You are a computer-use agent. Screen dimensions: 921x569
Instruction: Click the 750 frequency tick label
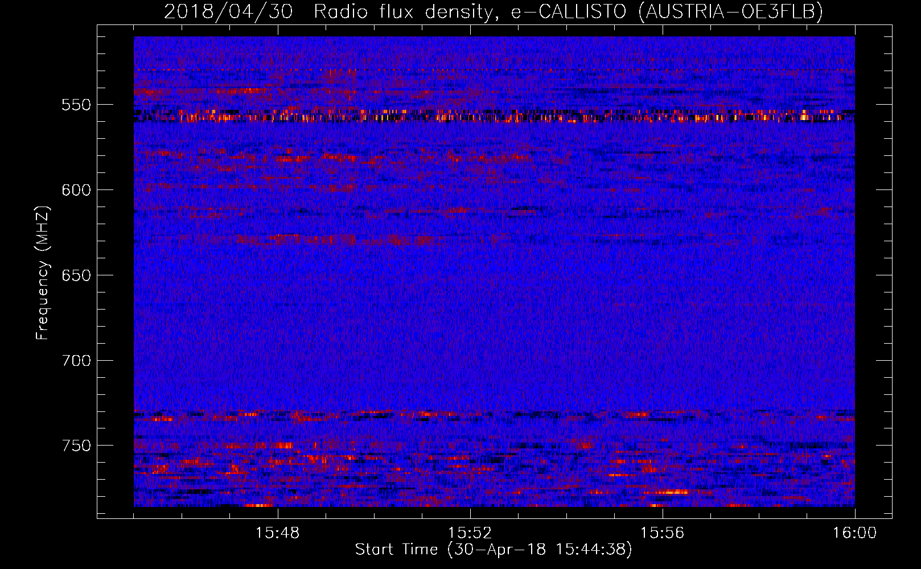[76, 446]
